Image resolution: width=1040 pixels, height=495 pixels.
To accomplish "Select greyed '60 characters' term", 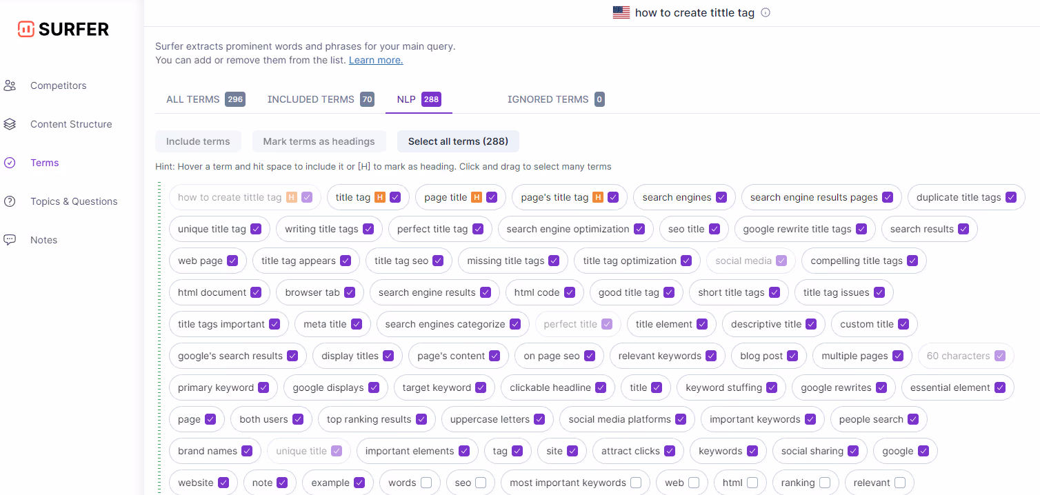I will pos(966,356).
